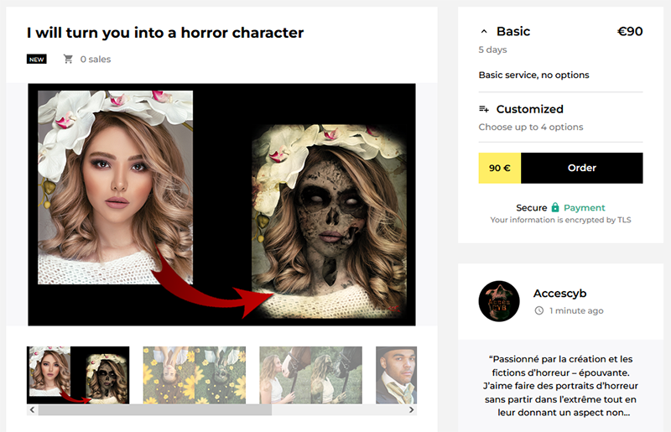
Task: Click the left arrow of thumbnail scrollbar
Action: [x=32, y=409]
